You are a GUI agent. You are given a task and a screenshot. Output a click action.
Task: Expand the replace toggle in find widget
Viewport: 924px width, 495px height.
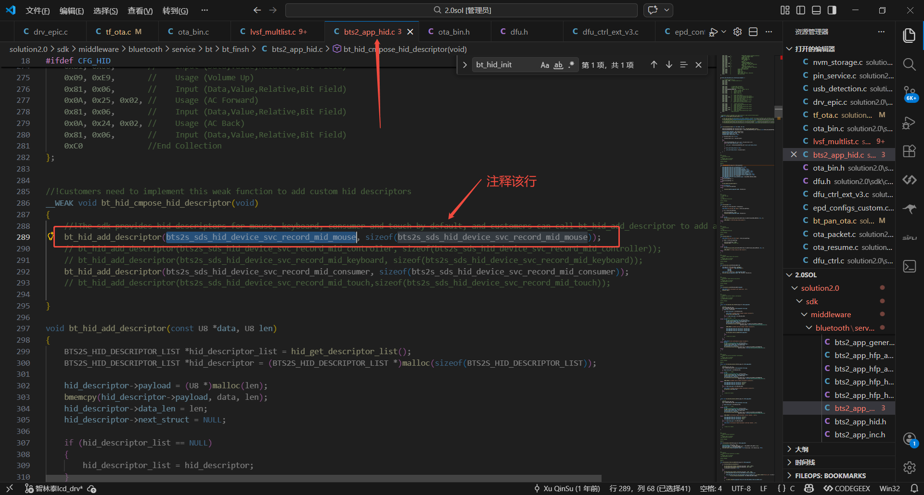click(x=464, y=65)
